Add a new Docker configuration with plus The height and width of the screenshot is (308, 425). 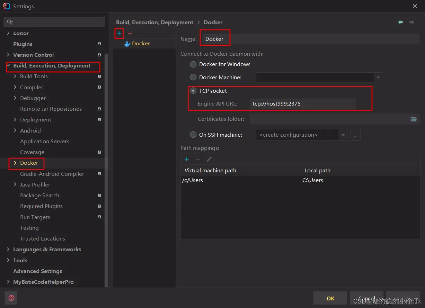(119, 33)
